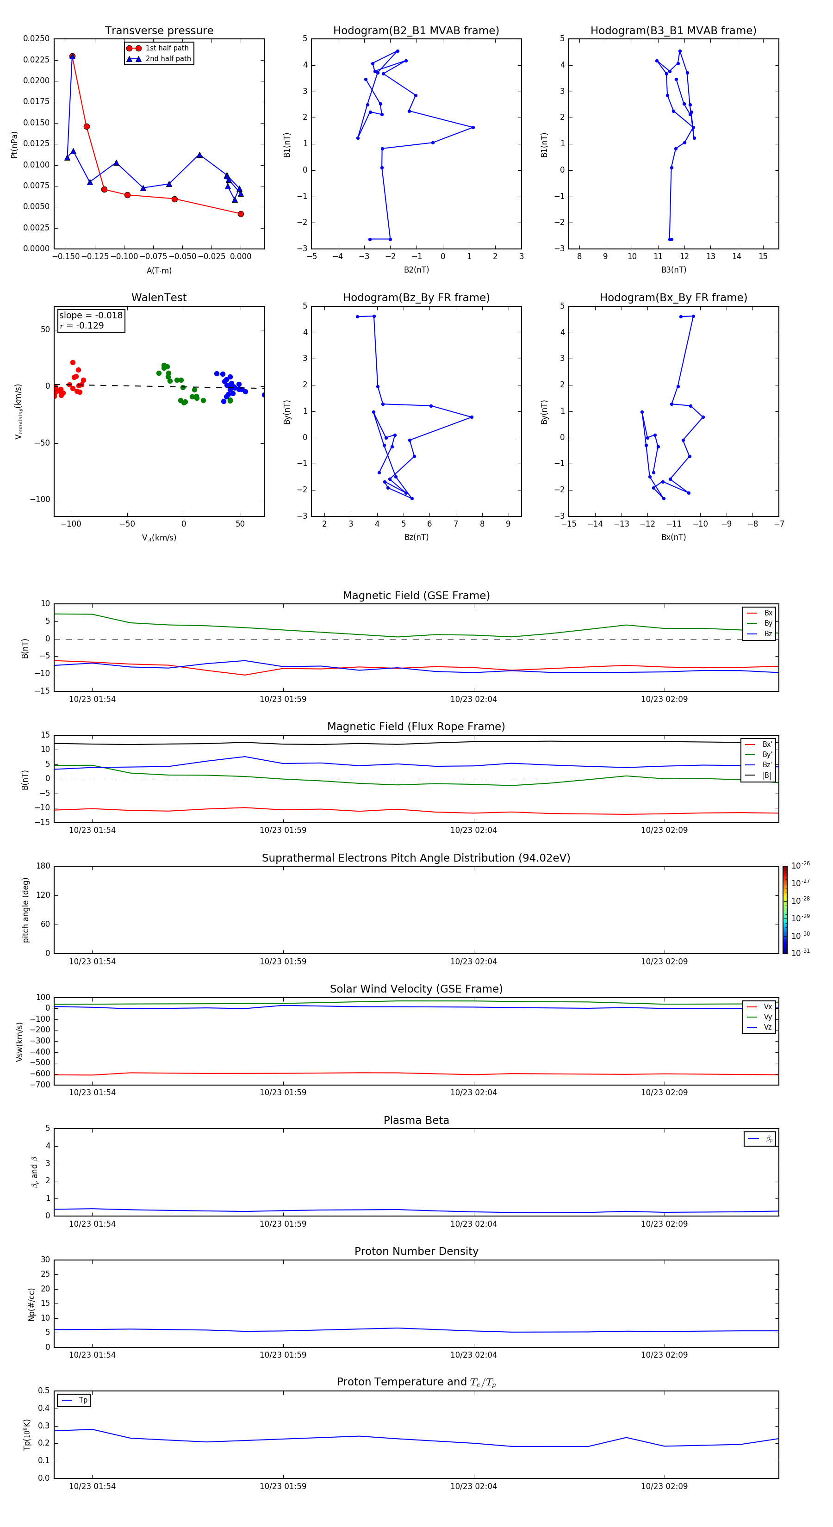Click the 'Tp' legend in temperature panel

coord(74,1401)
